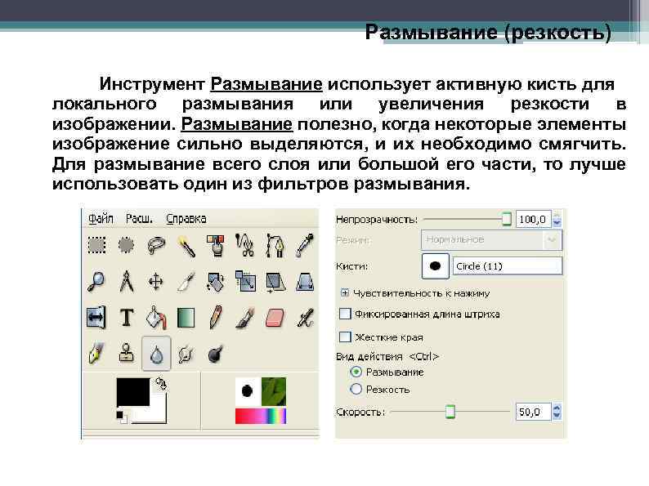Select the Размывание radio button
The image size is (649, 486).
(356, 372)
